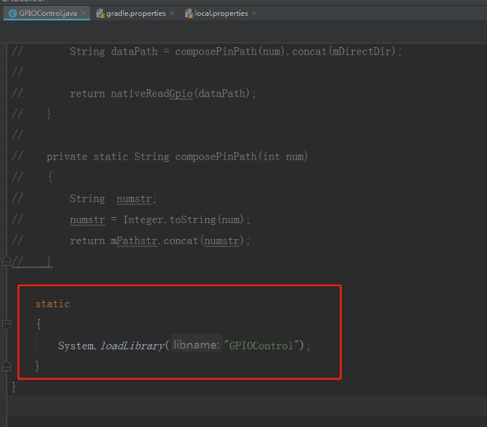This screenshot has height=427, width=487.
Task: Click the Java class icon on GPIOControl.java tab
Action: coord(13,13)
